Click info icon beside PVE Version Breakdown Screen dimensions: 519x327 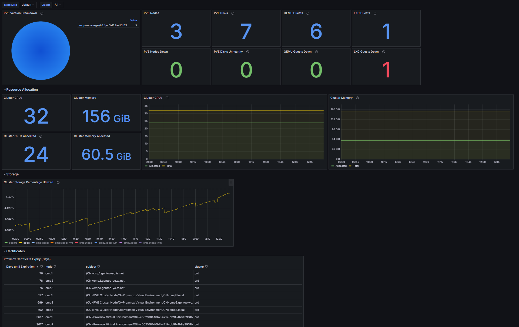pos(42,13)
